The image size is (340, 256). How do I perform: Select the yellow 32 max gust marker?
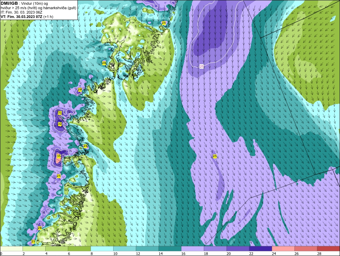tap(60, 124)
